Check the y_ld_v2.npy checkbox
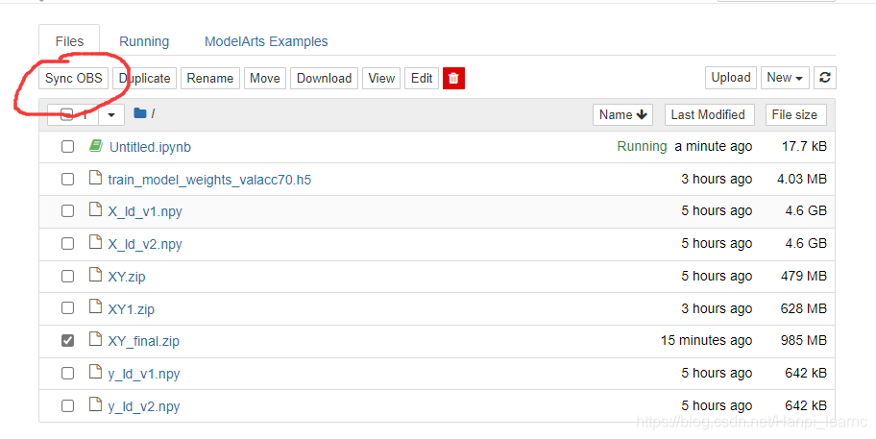Image resolution: width=876 pixels, height=439 pixels. (x=67, y=405)
